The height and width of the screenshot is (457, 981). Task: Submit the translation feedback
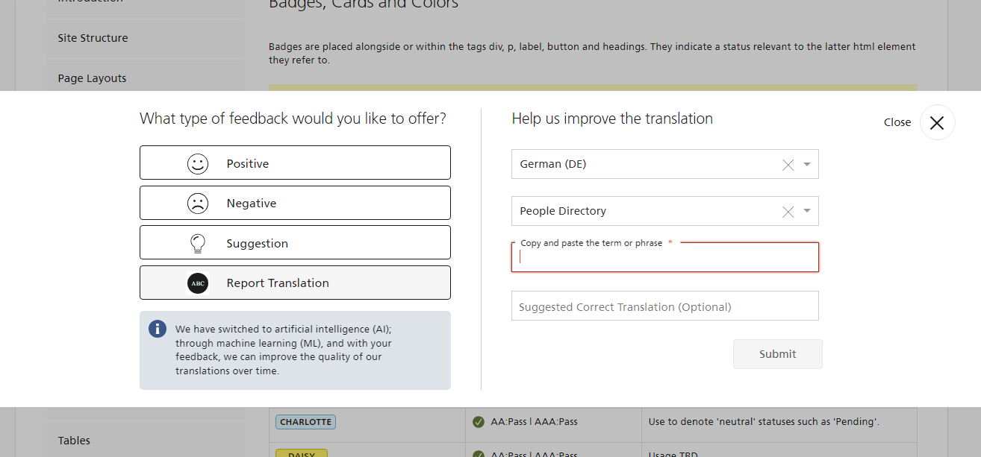777,354
